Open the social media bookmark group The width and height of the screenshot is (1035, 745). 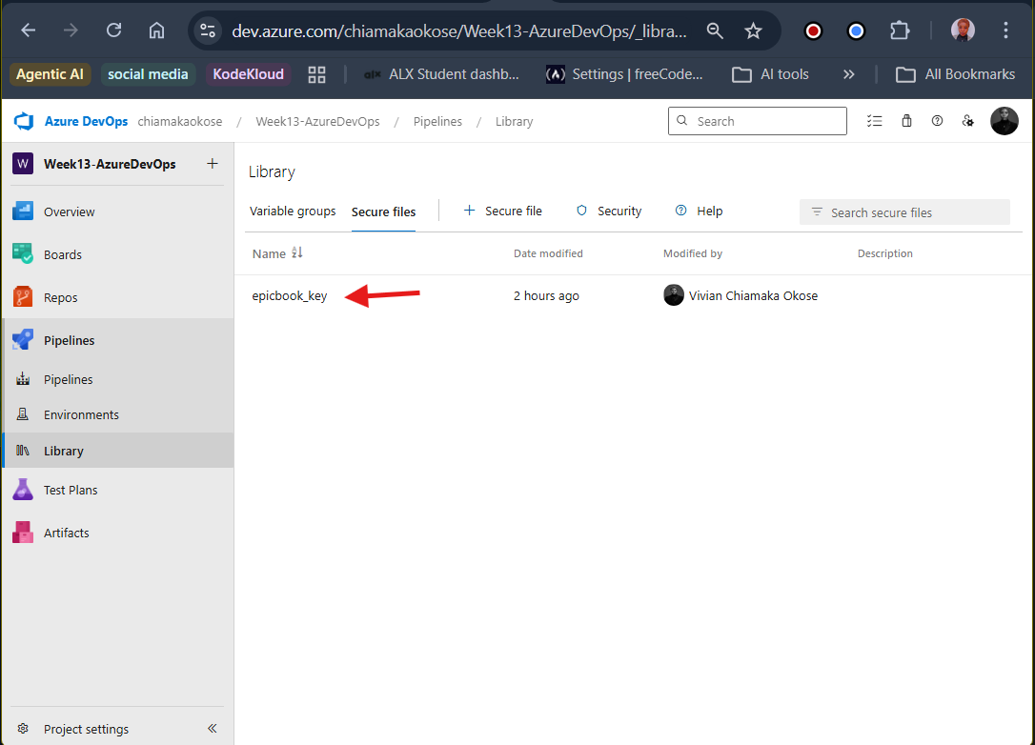tap(148, 74)
